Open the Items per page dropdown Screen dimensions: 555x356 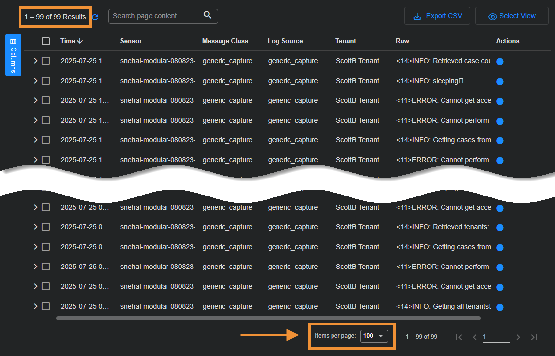point(374,336)
